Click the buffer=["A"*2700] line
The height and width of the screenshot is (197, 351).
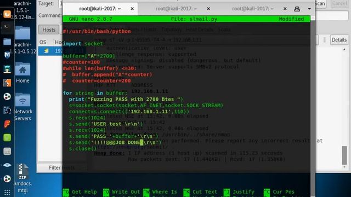tap(89, 56)
